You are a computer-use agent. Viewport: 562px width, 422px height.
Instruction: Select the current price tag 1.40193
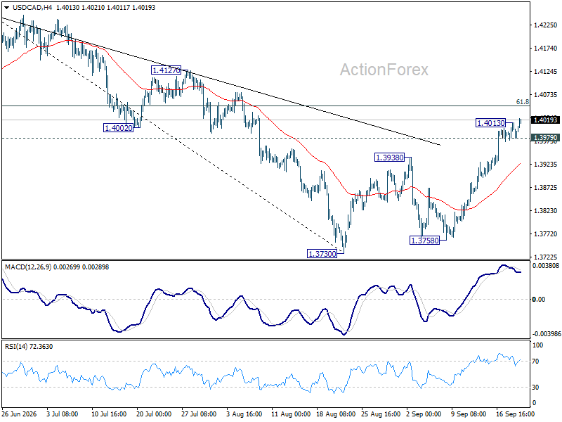(546, 120)
